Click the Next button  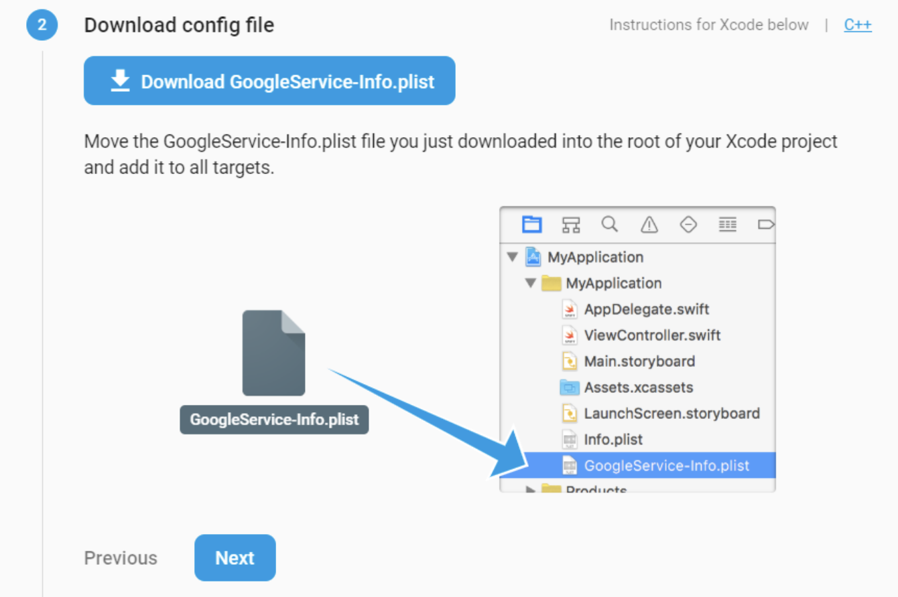point(235,558)
